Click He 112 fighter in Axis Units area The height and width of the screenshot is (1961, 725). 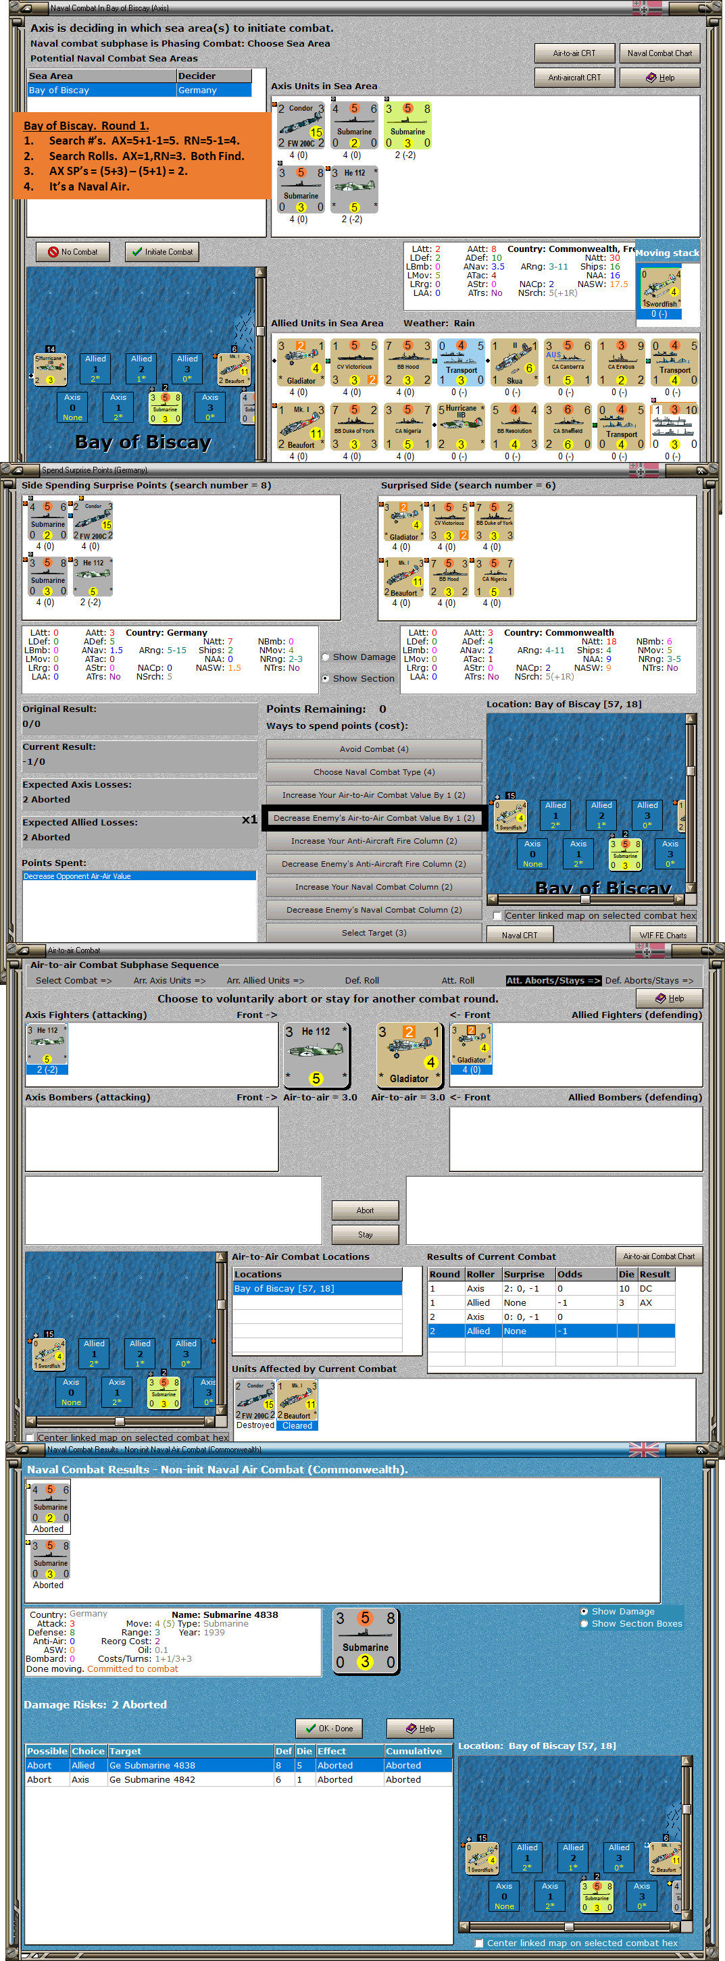coord(354,190)
